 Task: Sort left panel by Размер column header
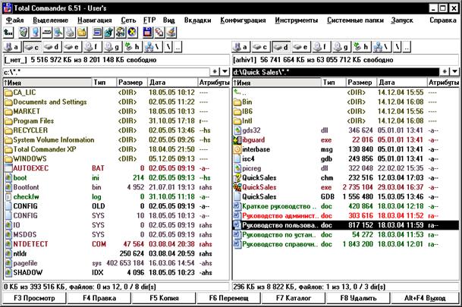pos(132,83)
